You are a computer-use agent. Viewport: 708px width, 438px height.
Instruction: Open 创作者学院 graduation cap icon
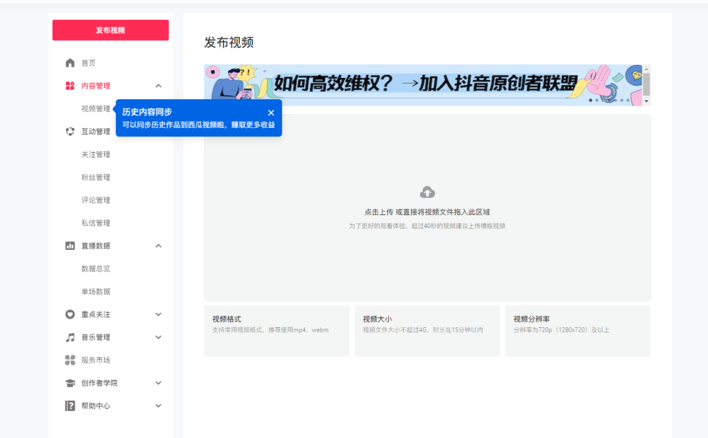(x=70, y=382)
